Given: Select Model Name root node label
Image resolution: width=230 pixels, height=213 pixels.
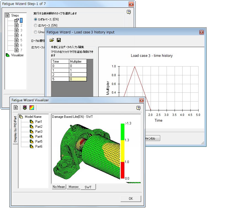Looking at the screenshot, I should tap(33, 116).
